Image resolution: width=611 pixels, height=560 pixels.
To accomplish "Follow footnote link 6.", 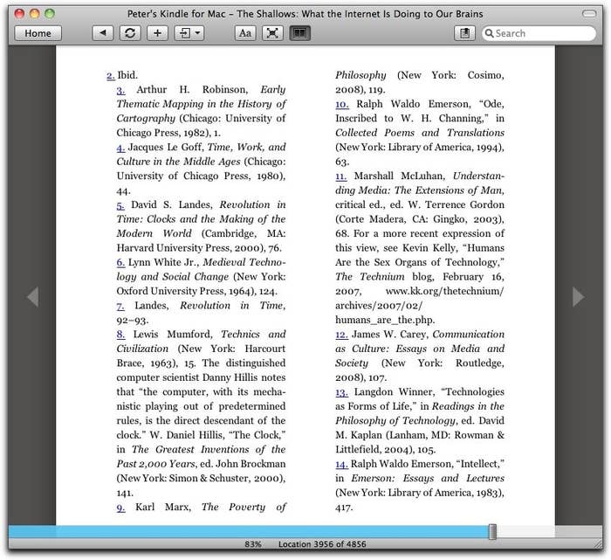I will [120, 262].
